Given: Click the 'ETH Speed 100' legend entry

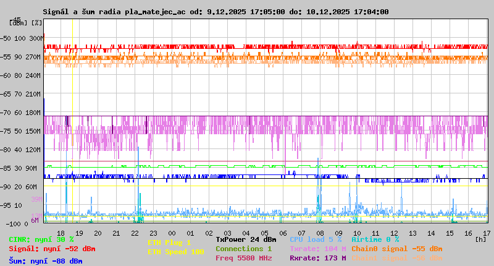Looking at the screenshot, I should click(176, 252).
